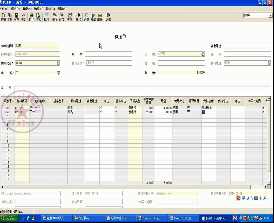274x223 pixels.
Task: Open IME soft keyboard icon
Action: pyautogui.click(x=256, y=198)
